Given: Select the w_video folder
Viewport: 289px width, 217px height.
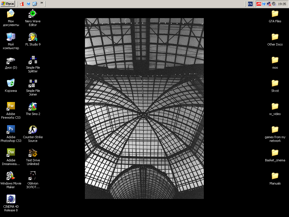Looking at the screenshot, I should tap(275, 109).
